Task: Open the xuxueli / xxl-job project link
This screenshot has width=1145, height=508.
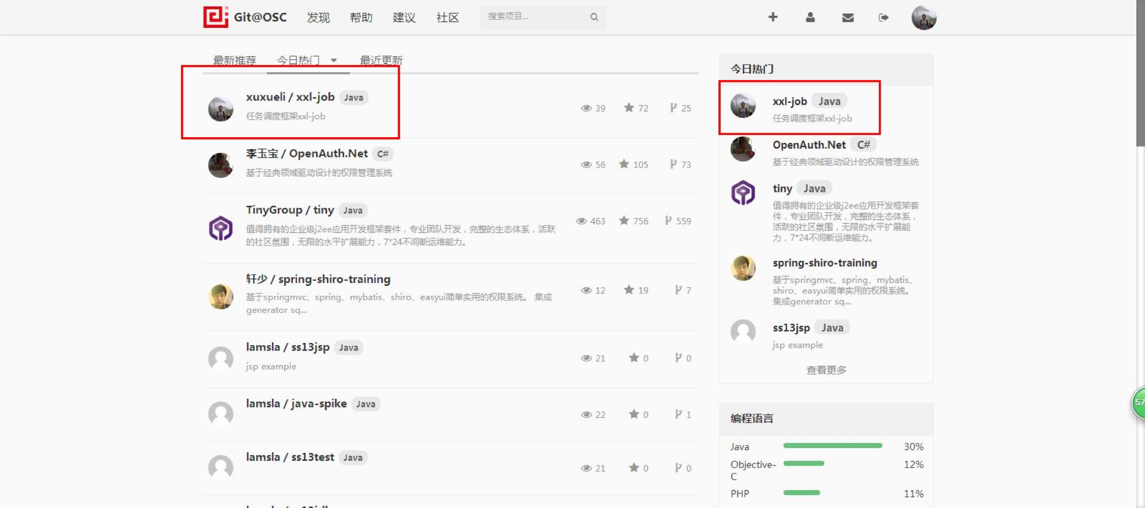Action: (x=290, y=97)
